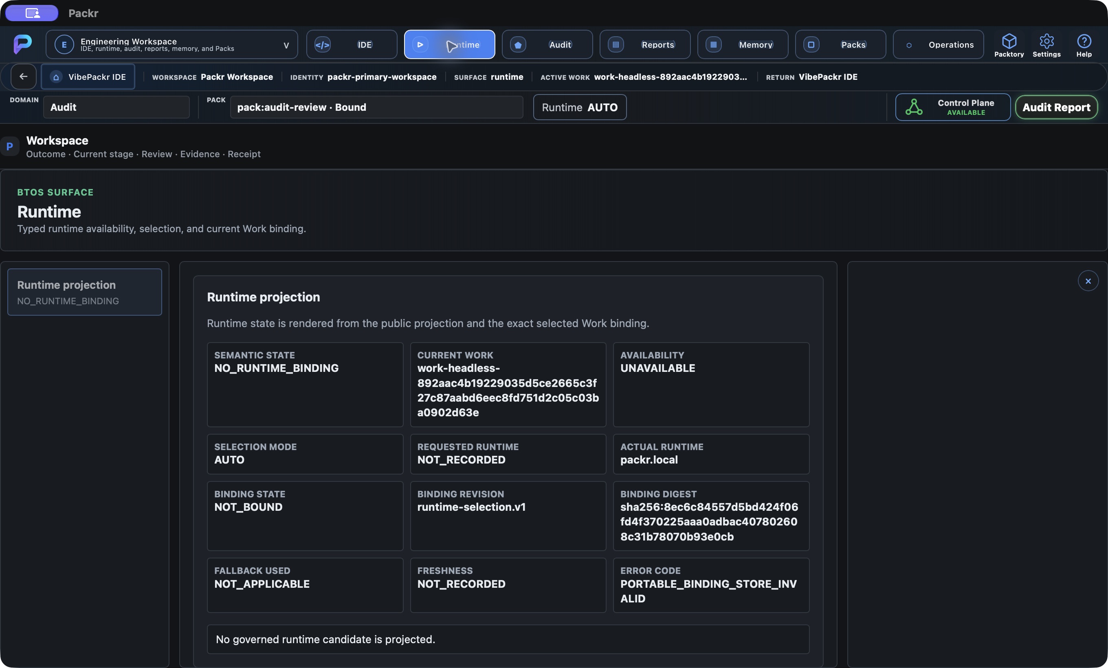Click the Control Plane network icon
Image resolution: width=1108 pixels, height=668 pixels.
(914, 107)
